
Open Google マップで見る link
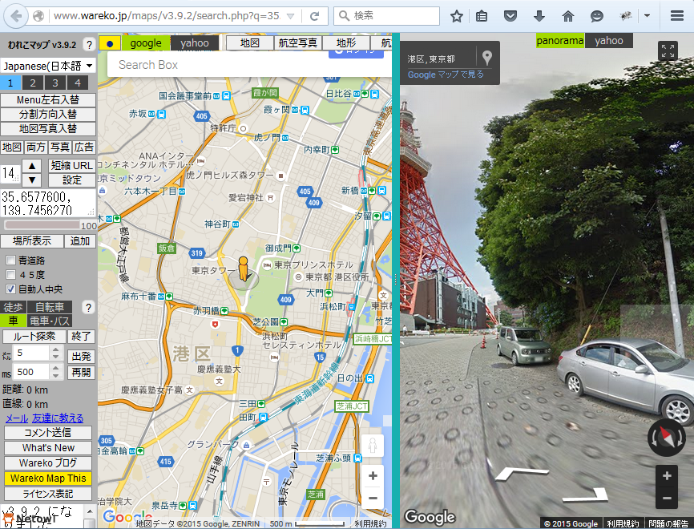pyautogui.click(x=446, y=75)
